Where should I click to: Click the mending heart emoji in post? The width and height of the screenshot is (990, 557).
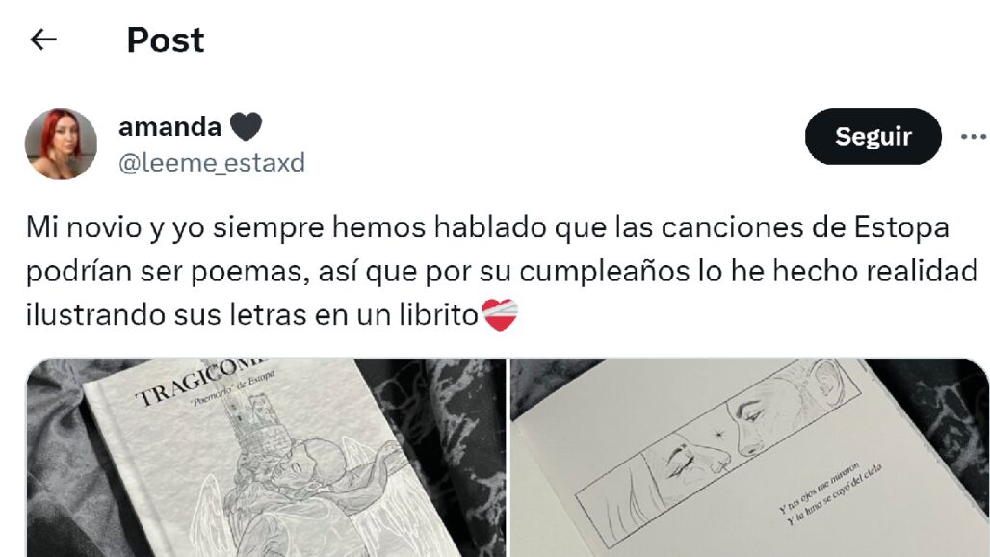tap(500, 314)
